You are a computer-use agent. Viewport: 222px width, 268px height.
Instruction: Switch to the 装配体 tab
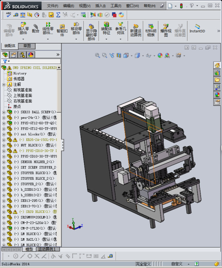[x=10, y=46]
